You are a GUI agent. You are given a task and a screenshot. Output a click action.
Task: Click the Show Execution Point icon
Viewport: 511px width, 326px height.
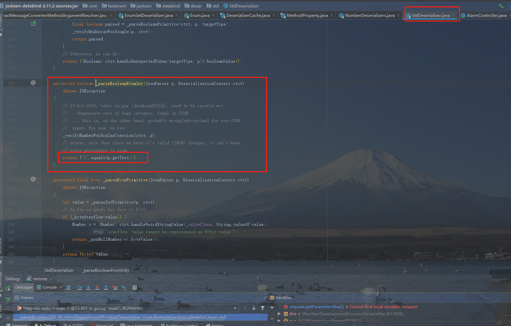click(69, 288)
